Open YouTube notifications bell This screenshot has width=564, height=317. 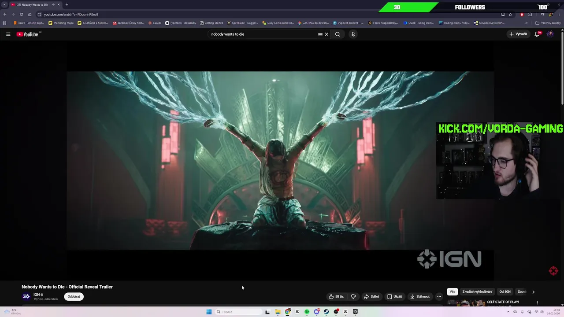coord(537,34)
